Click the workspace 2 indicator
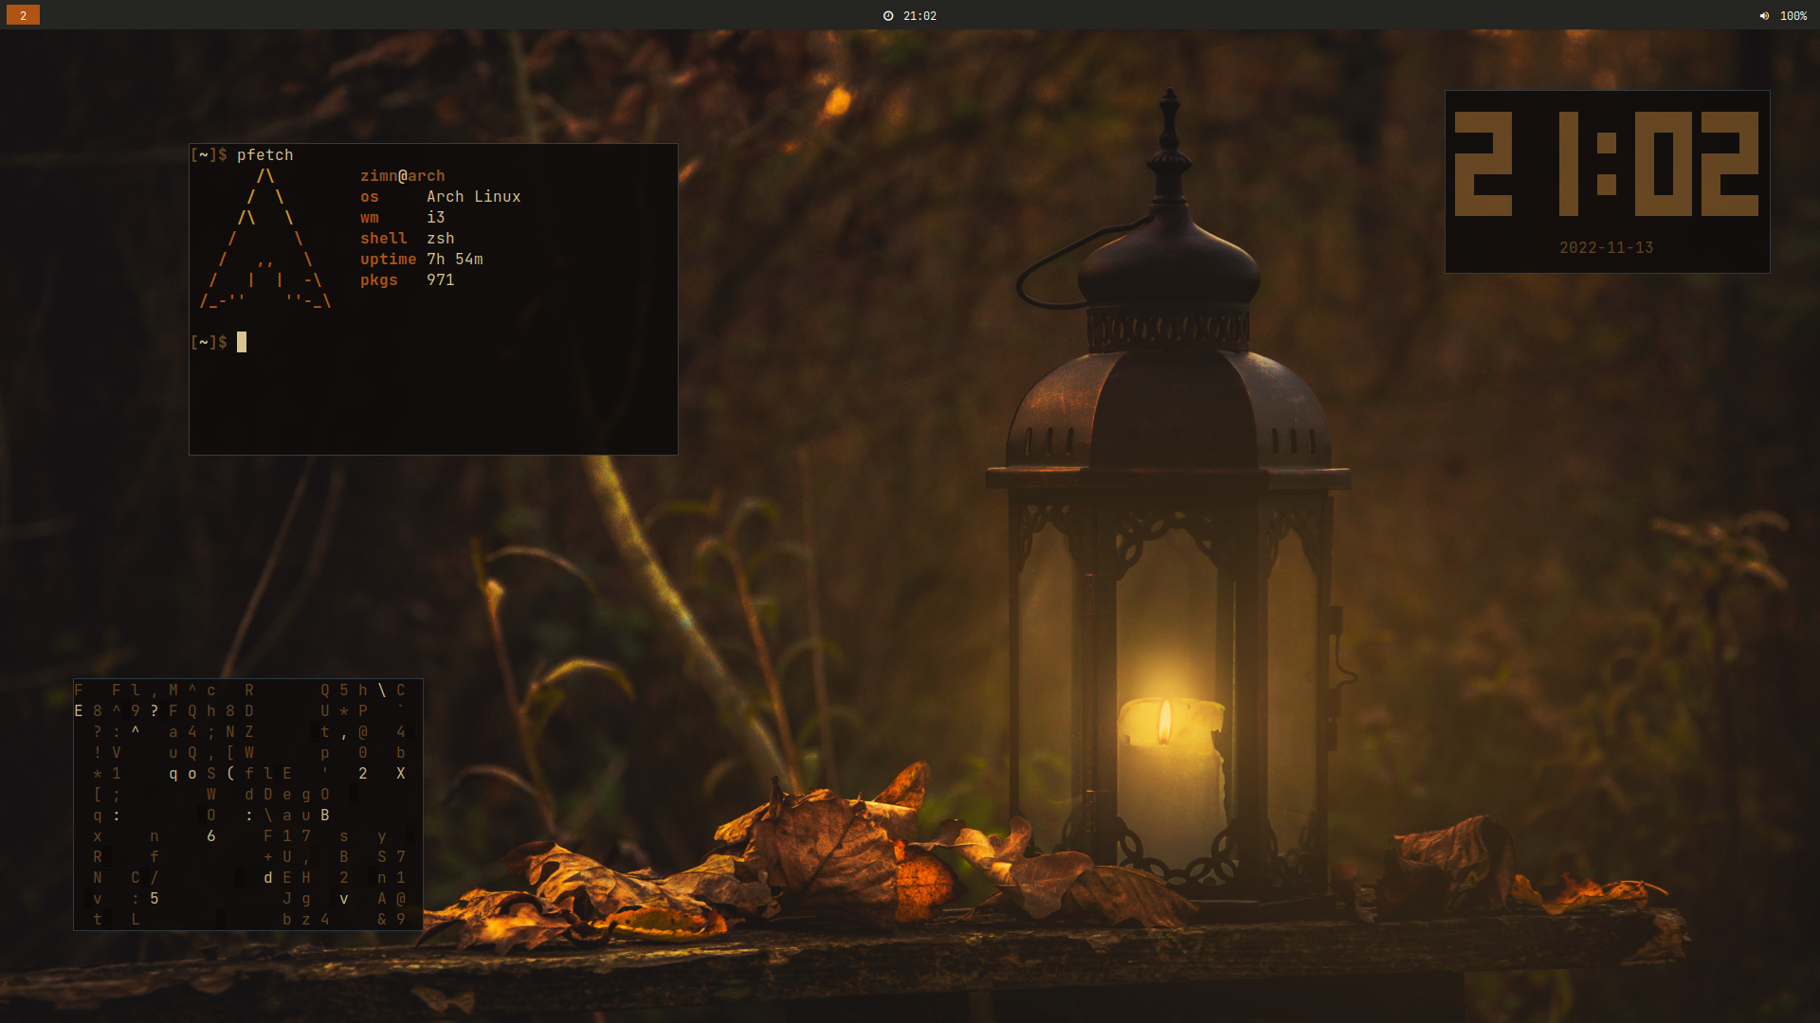This screenshot has height=1023, width=1820. tap(23, 15)
